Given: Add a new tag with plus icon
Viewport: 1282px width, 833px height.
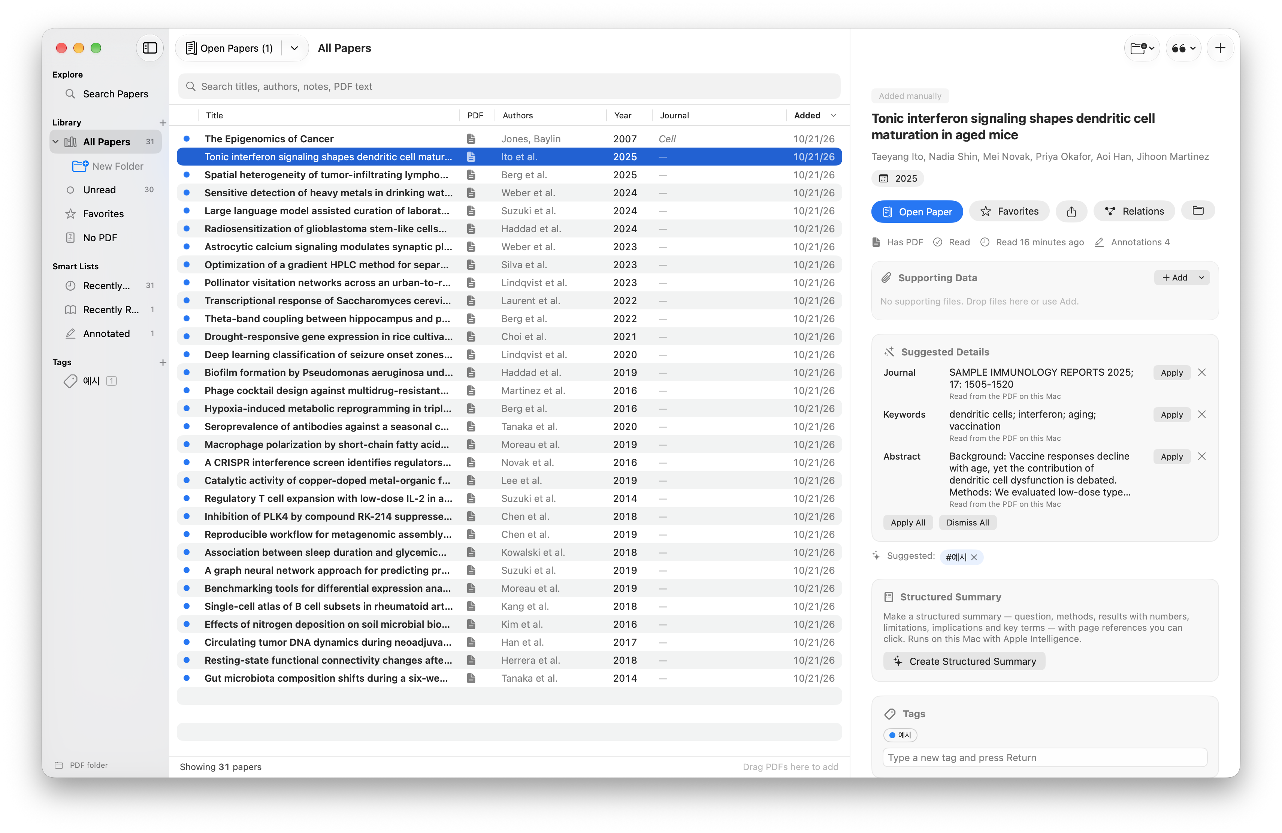Looking at the screenshot, I should 163,363.
